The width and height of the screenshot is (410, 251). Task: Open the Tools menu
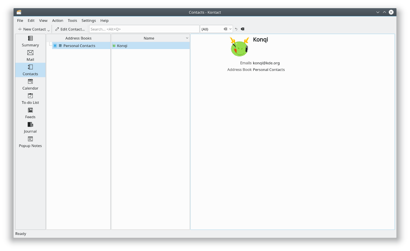72,21
